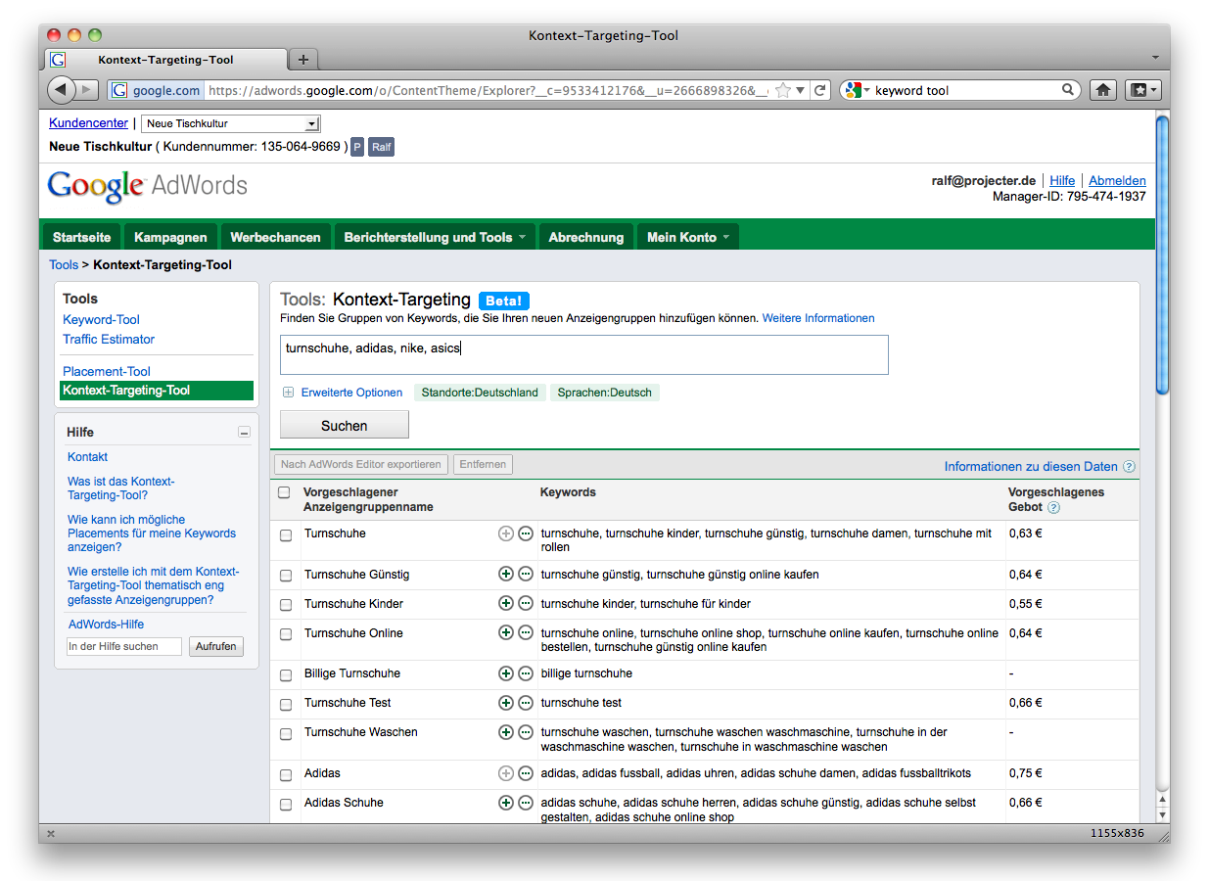
Task: Add the Turnschuhe Online ad group
Action: (x=506, y=633)
